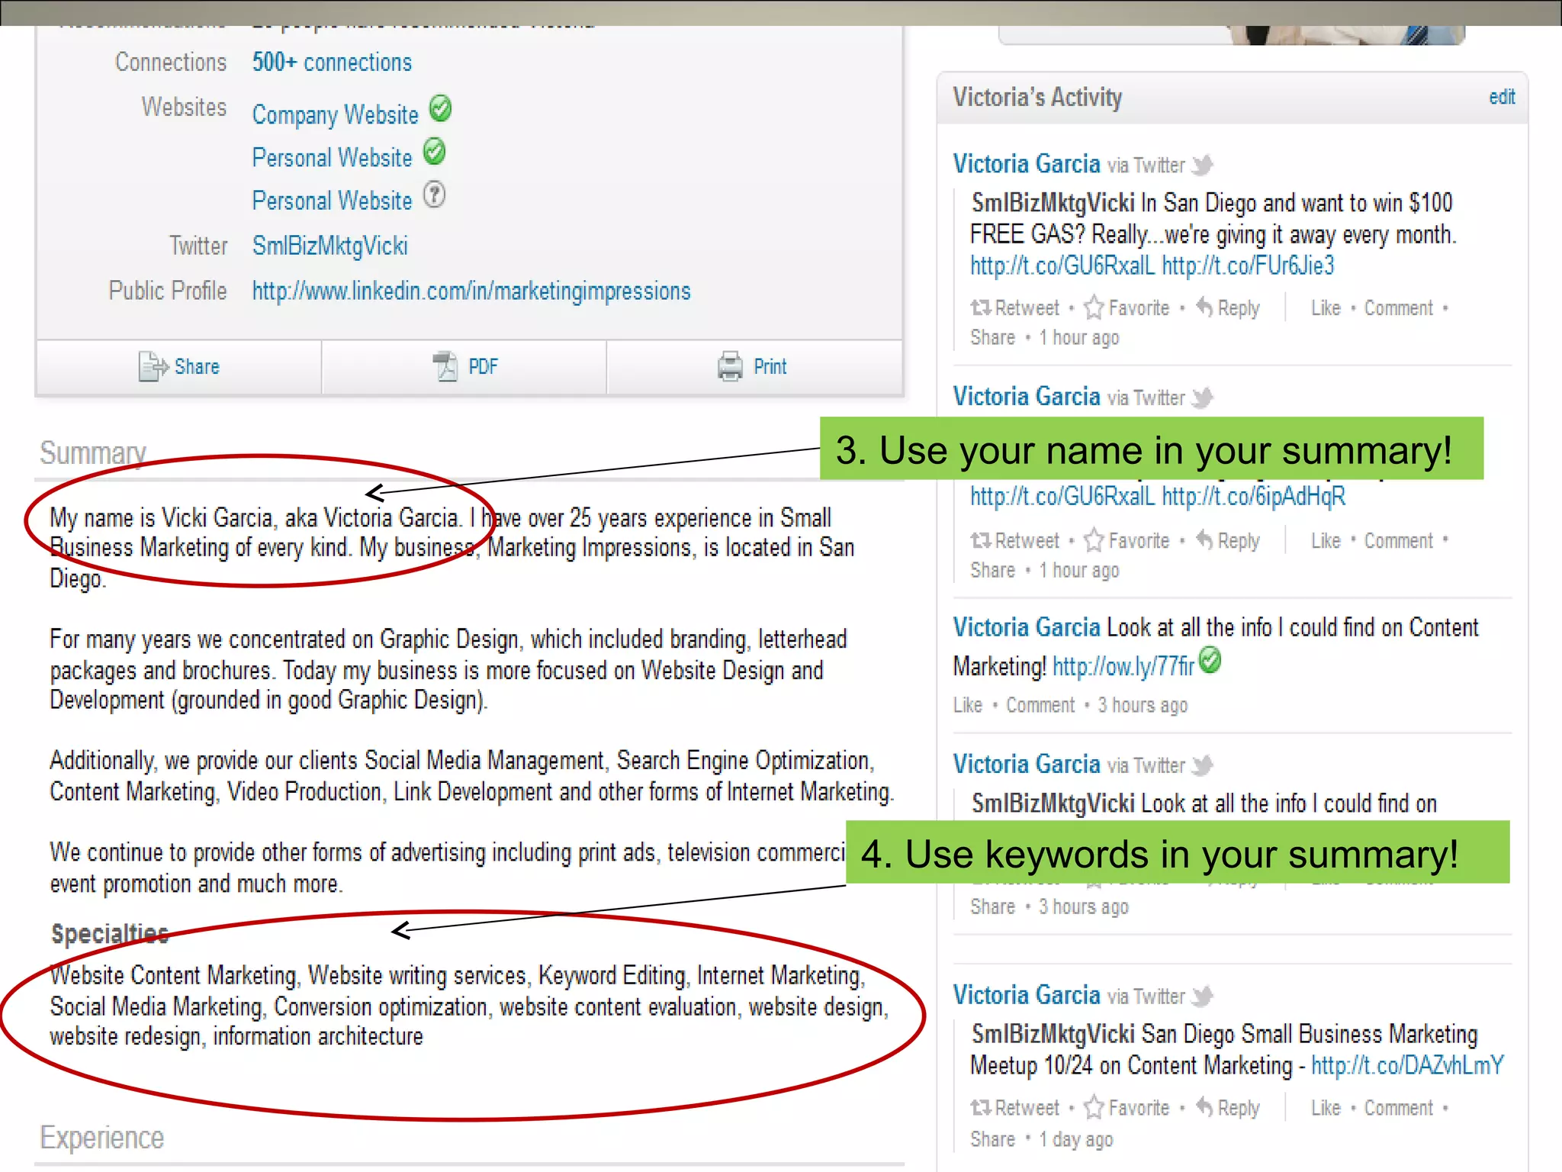Click green verified checkmark beside Company Website
This screenshot has width=1562, height=1172.
tap(440, 109)
